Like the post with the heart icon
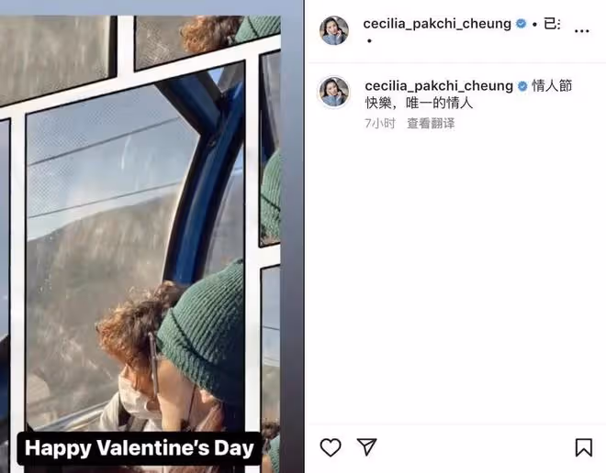606x473 pixels. 331,447
